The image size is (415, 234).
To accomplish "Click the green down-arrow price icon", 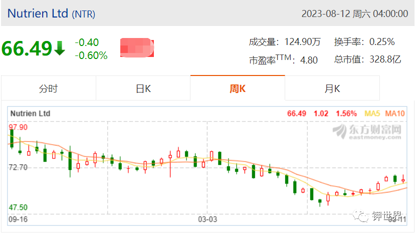I will [x=60, y=48].
